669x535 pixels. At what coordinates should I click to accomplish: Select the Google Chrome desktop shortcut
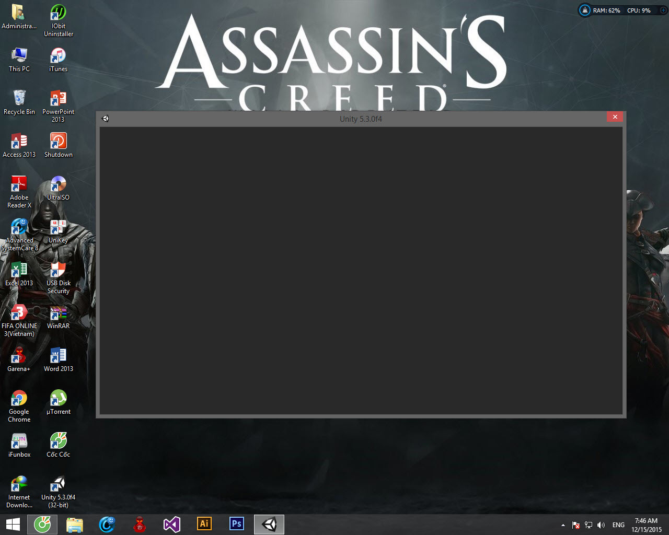click(19, 406)
